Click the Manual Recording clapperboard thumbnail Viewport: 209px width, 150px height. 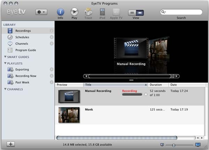[x=69, y=96]
